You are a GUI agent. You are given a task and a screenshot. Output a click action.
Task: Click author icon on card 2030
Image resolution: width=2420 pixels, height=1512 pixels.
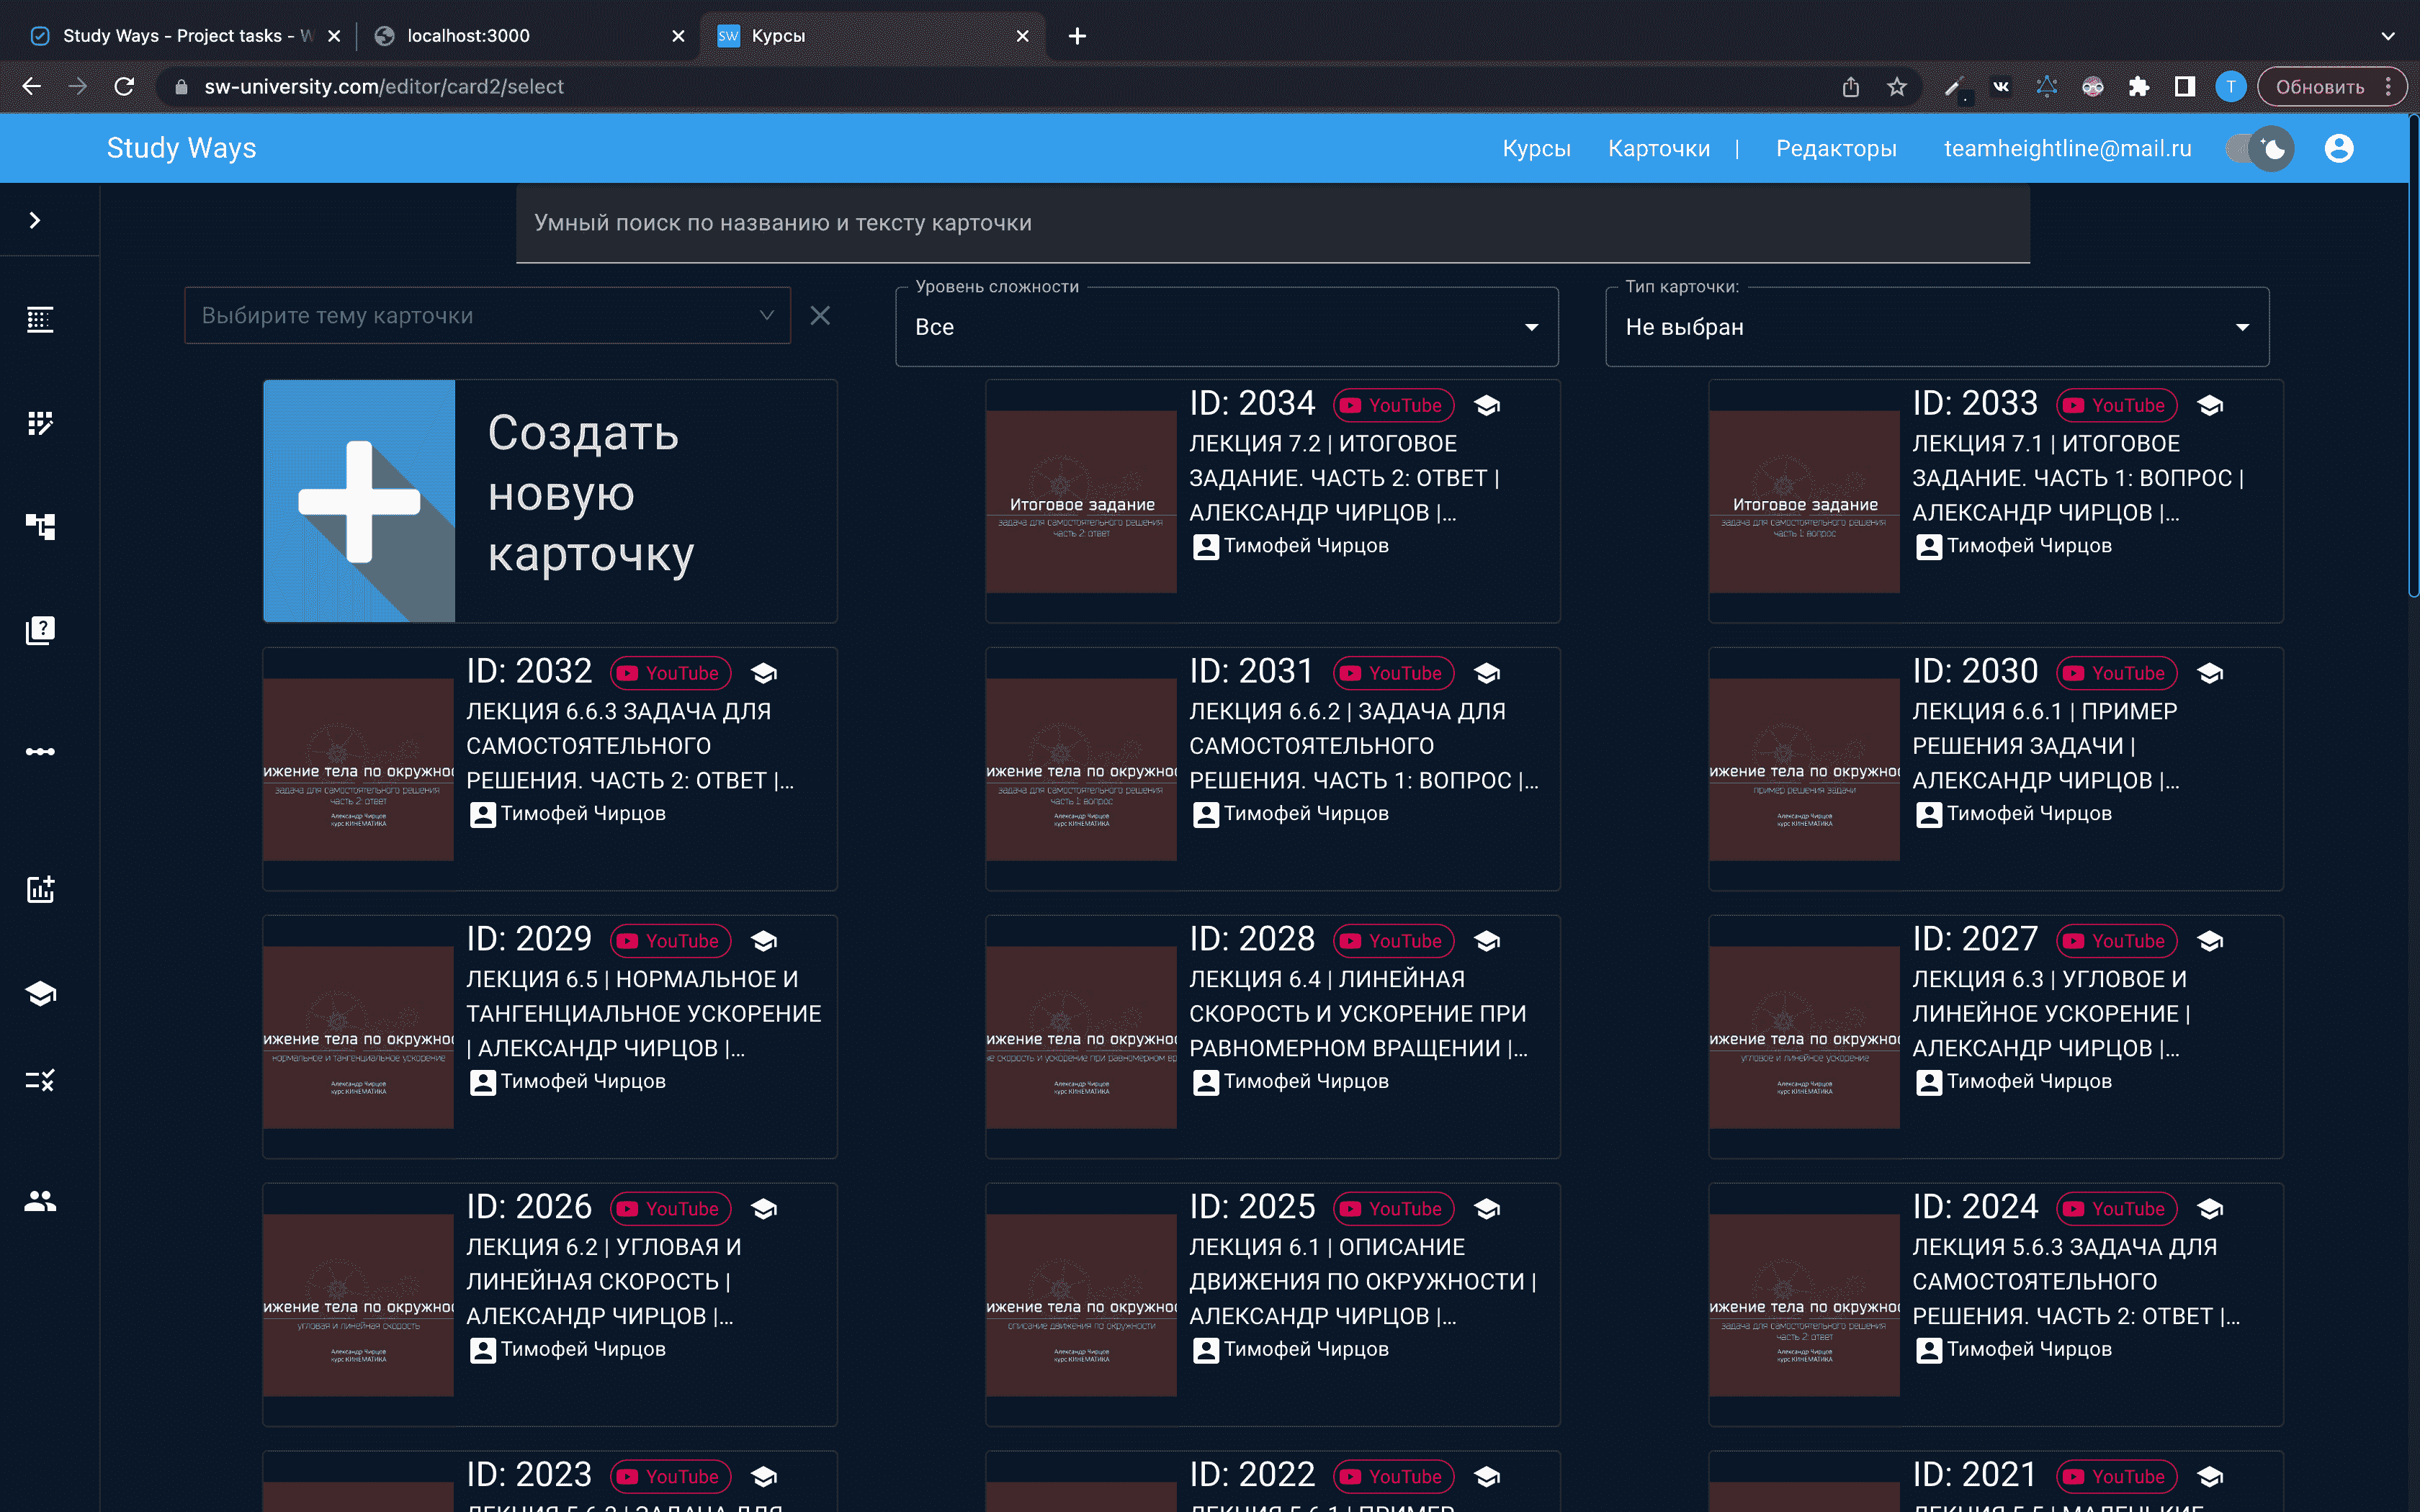click(x=1929, y=814)
